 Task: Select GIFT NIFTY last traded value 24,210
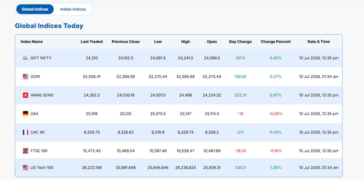pyautogui.click(x=92, y=58)
